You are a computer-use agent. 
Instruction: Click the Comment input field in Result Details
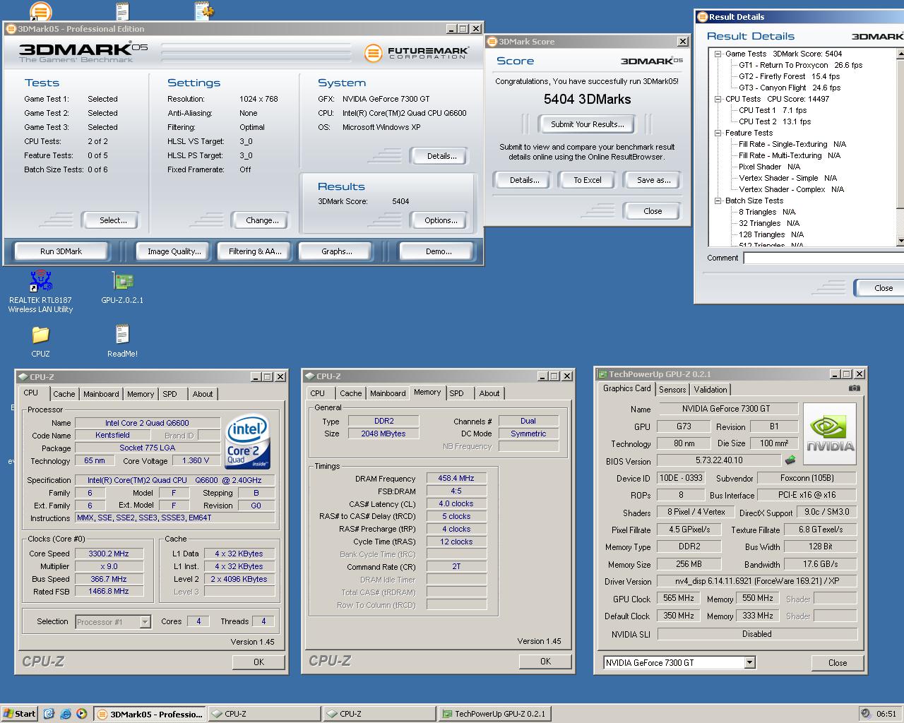pos(823,258)
